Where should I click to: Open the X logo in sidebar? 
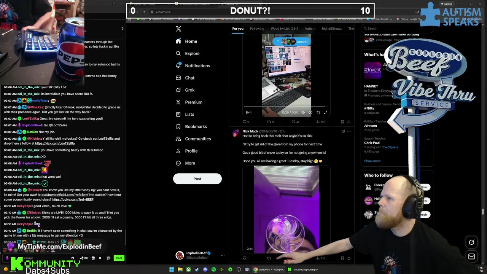178,29
